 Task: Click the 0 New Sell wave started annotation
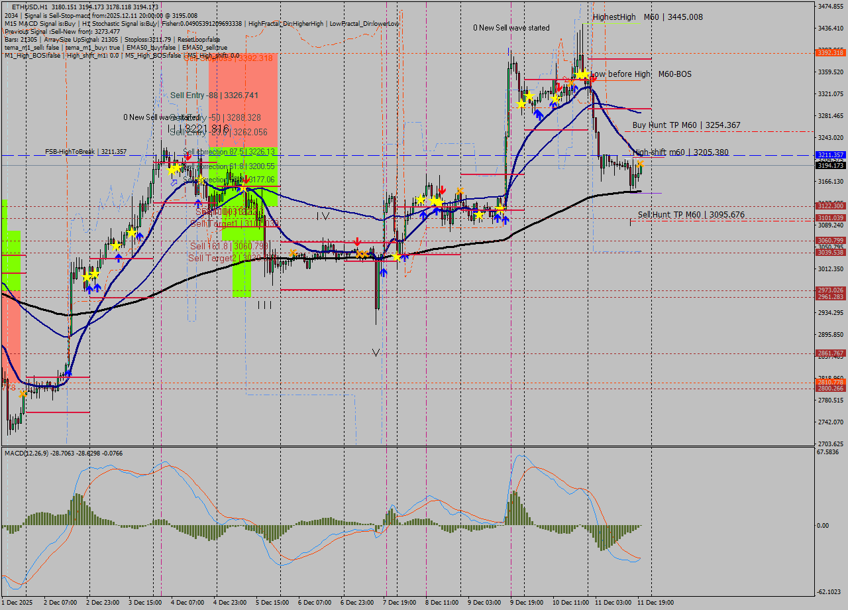point(510,28)
